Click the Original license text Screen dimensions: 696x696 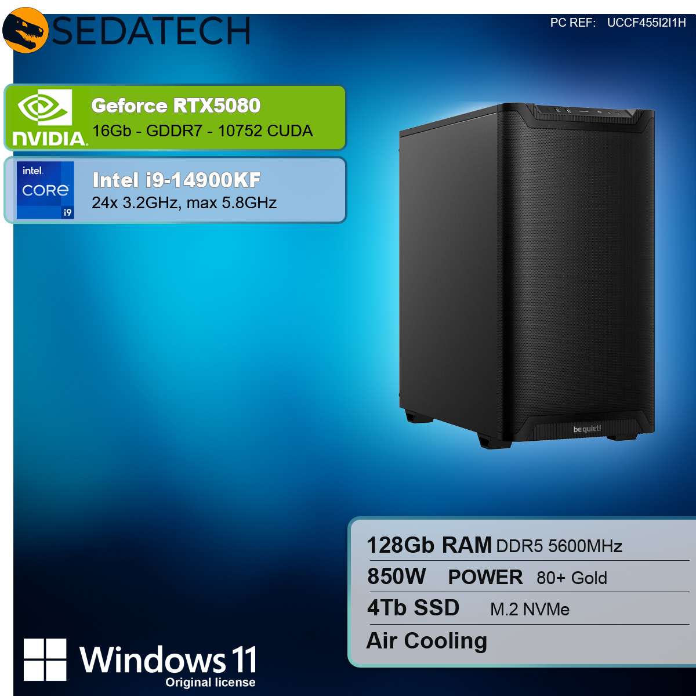pos(211,683)
